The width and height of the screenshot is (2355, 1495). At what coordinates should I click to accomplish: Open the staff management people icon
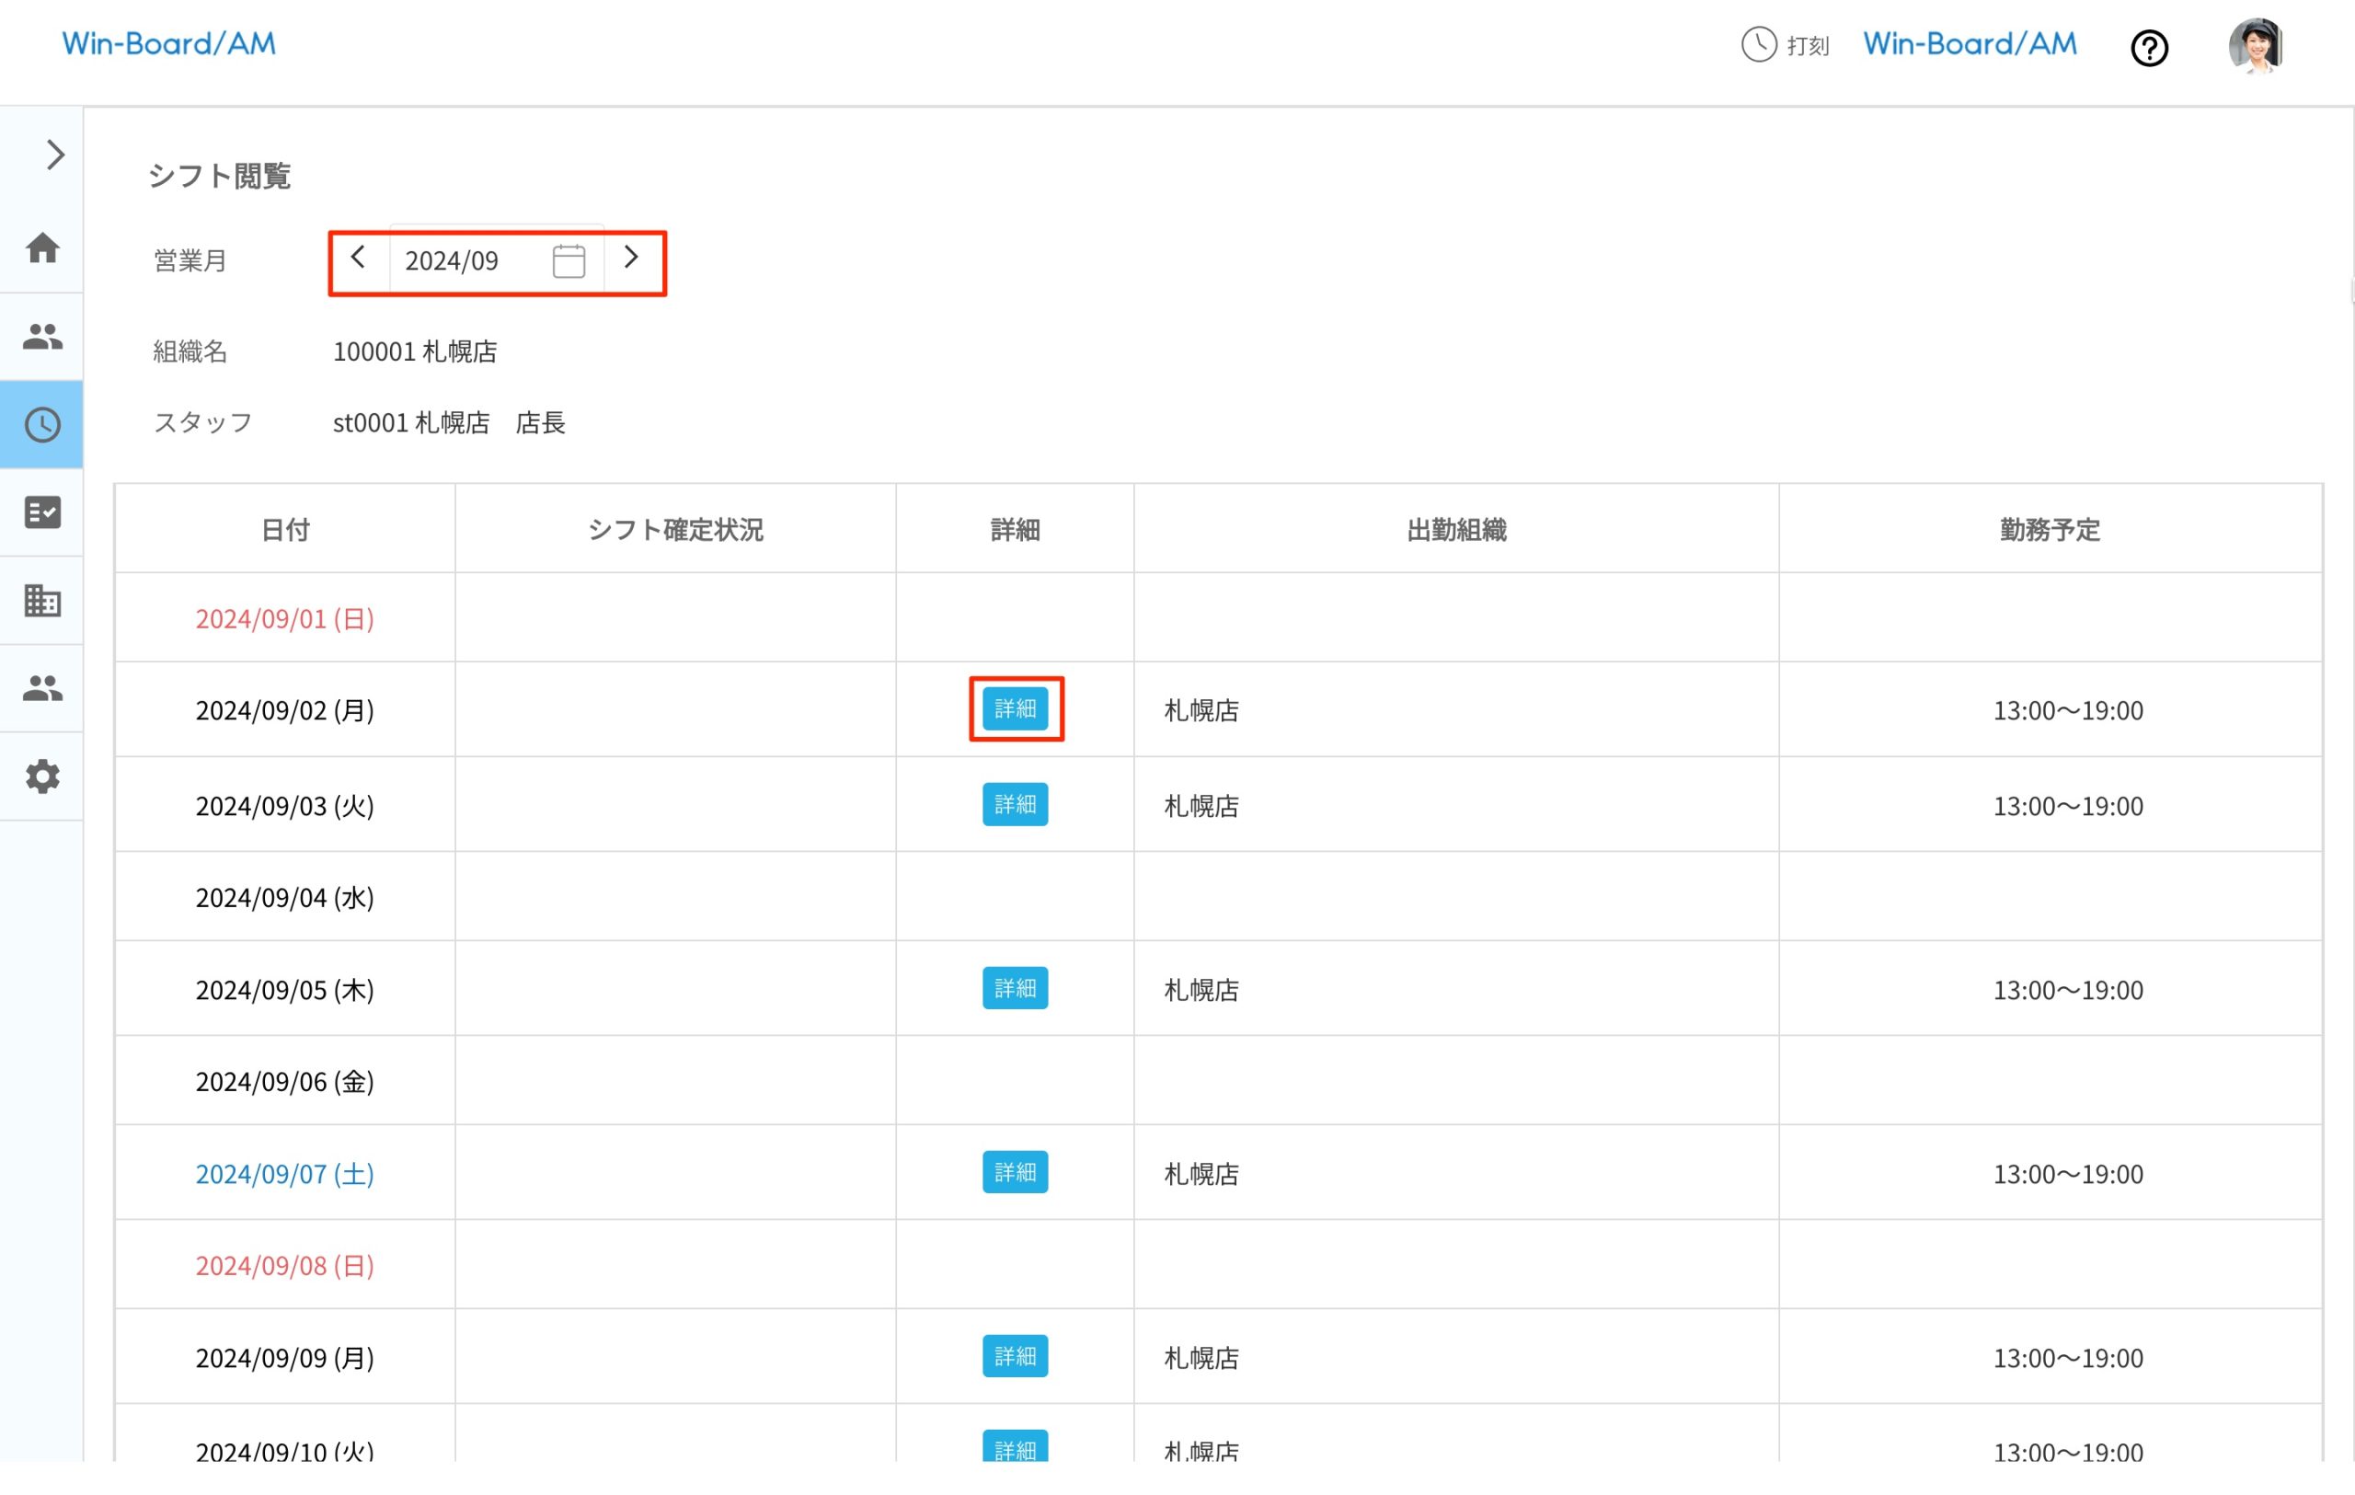point(41,337)
